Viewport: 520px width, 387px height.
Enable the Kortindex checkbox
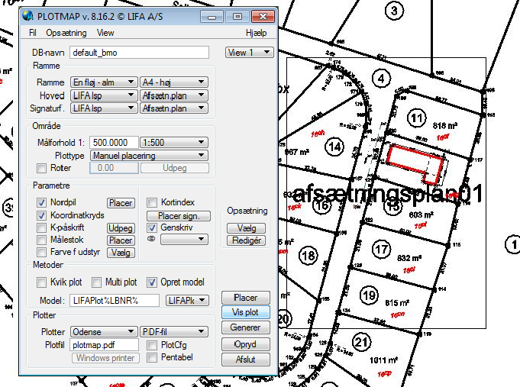click(x=152, y=202)
